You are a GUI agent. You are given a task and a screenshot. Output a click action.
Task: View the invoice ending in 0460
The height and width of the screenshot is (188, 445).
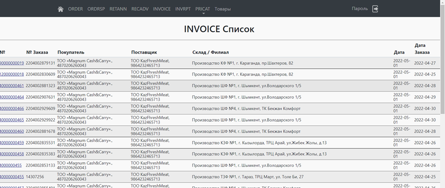pyautogui.click(x=12, y=131)
